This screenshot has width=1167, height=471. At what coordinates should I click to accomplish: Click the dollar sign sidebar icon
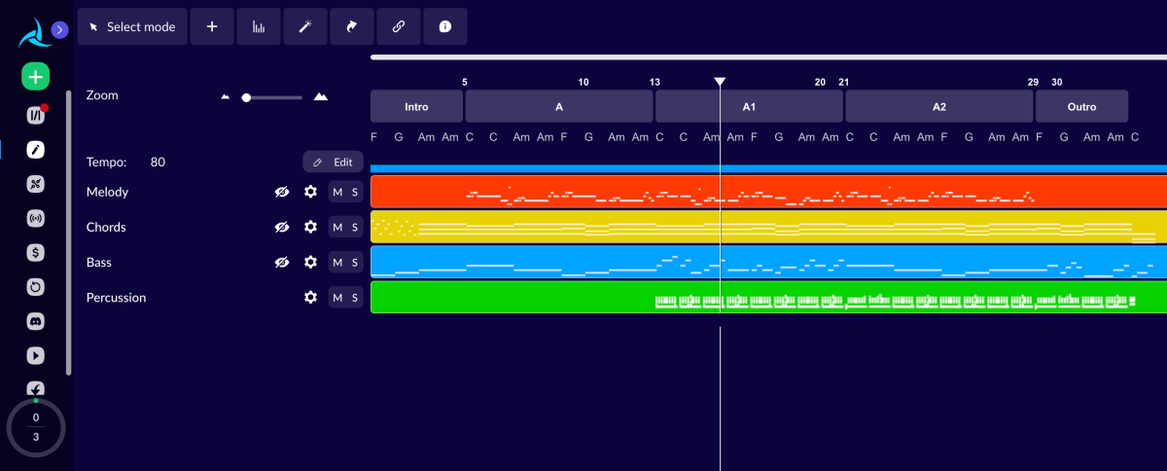[36, 253]
